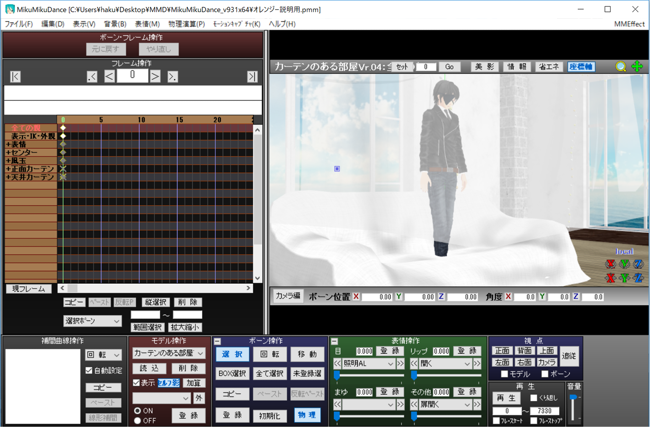Click previous brow morph << arrow
Image resolution: width=650 pixels, height=427 pixels.
pos(337,405)
